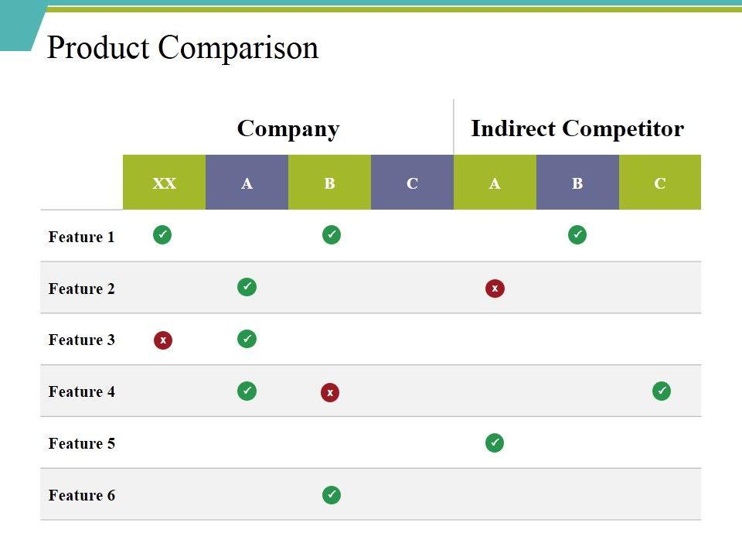Click the Feature 1 checkmark under XX
The width and height of the screenshot is (742, 557).
[x=162, y=234]
